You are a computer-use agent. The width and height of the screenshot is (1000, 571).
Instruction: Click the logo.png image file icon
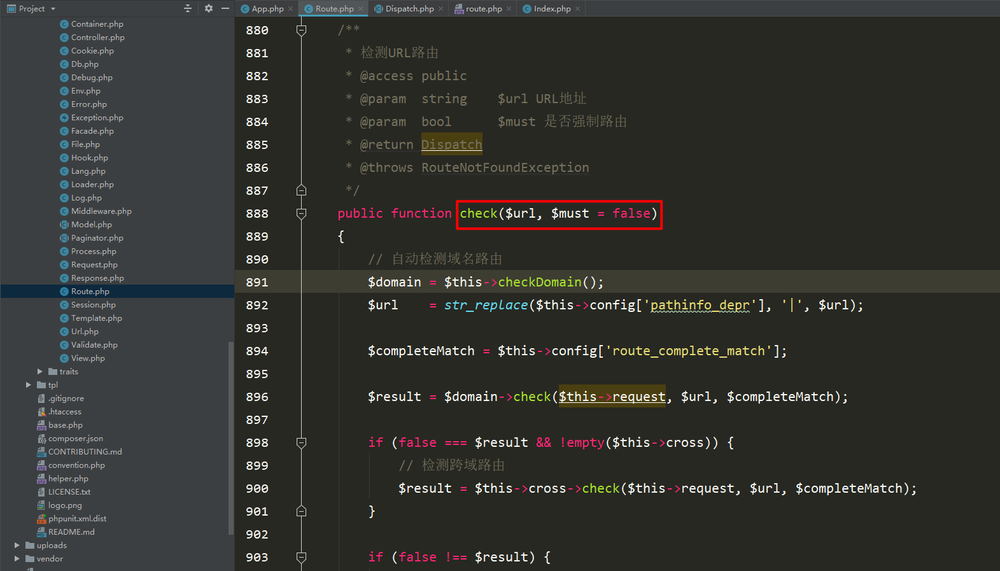[x=41, y=505]
